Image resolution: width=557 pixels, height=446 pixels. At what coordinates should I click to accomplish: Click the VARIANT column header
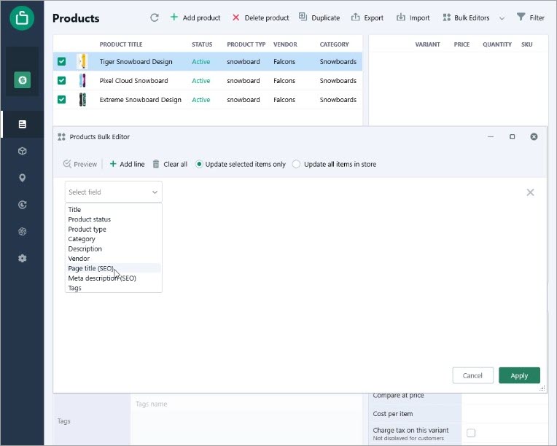point(427,44)
